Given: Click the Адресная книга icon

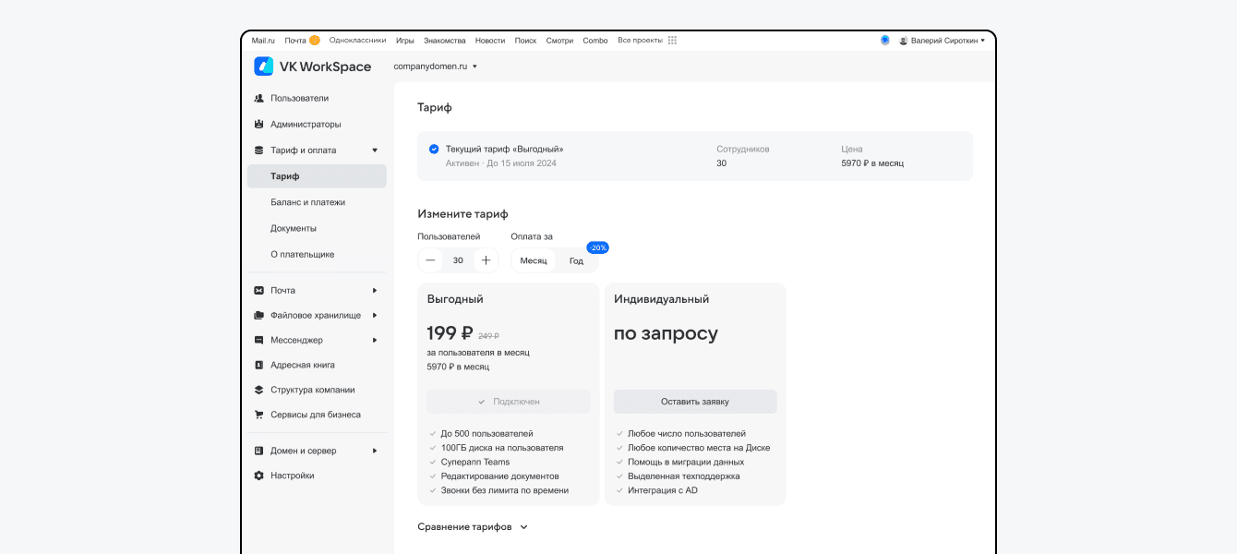Looking at the screenshot, I should coord(259,365).
